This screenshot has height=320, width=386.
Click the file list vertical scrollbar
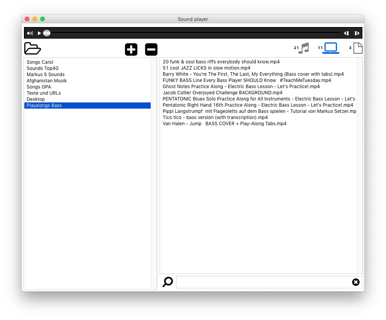(360, 165)
